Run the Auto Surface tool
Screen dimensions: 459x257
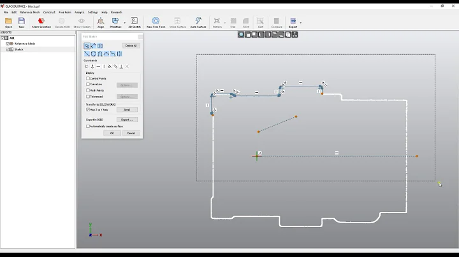[198, 22]
